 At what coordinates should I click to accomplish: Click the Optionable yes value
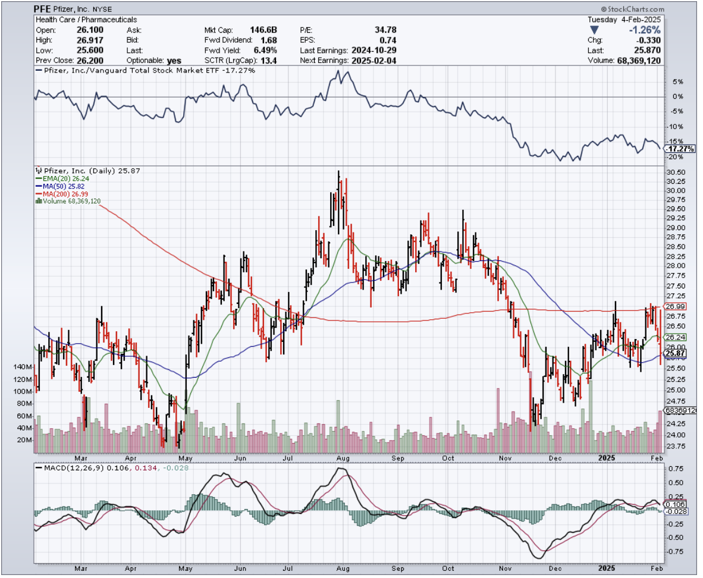173,61
